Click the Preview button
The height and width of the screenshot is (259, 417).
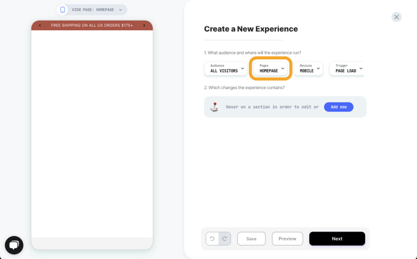click(287, 238)
